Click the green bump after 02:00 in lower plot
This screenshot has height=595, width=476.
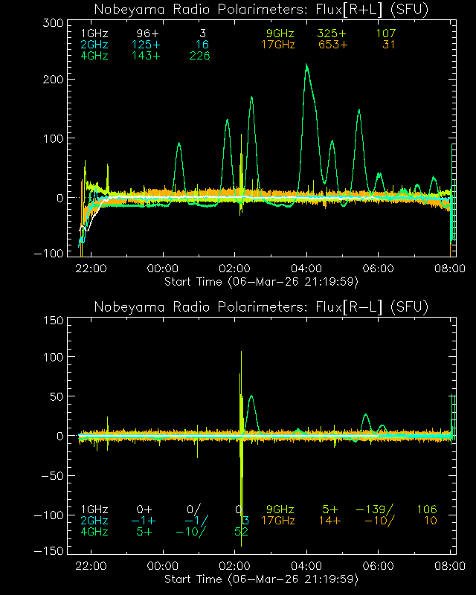pos(251,396)
